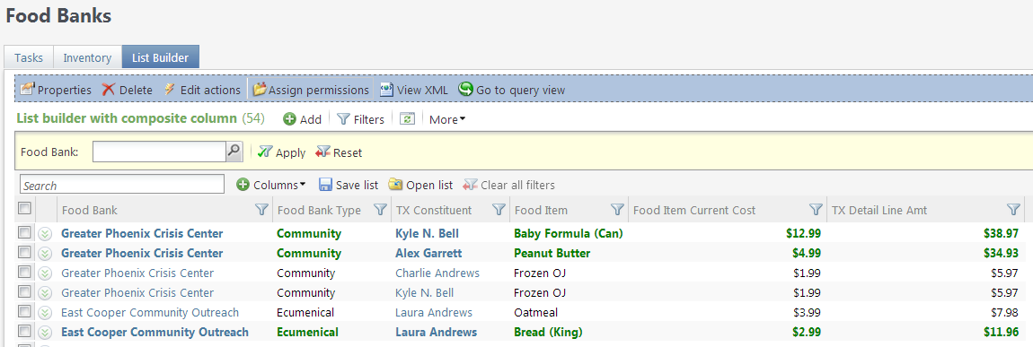
Task: Open Edit actions lightning icon
Action: point(169,90)
